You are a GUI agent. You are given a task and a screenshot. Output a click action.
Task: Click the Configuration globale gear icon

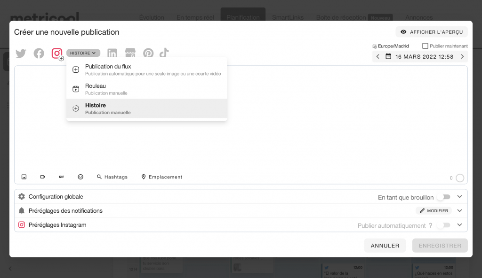pos(22,197)
